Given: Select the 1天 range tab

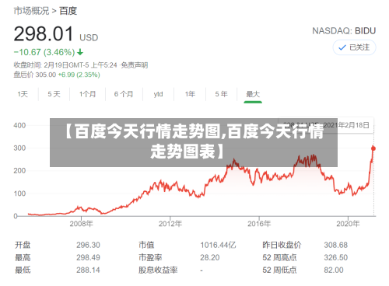Looking at the screenshot, I should tap(23, 94).
